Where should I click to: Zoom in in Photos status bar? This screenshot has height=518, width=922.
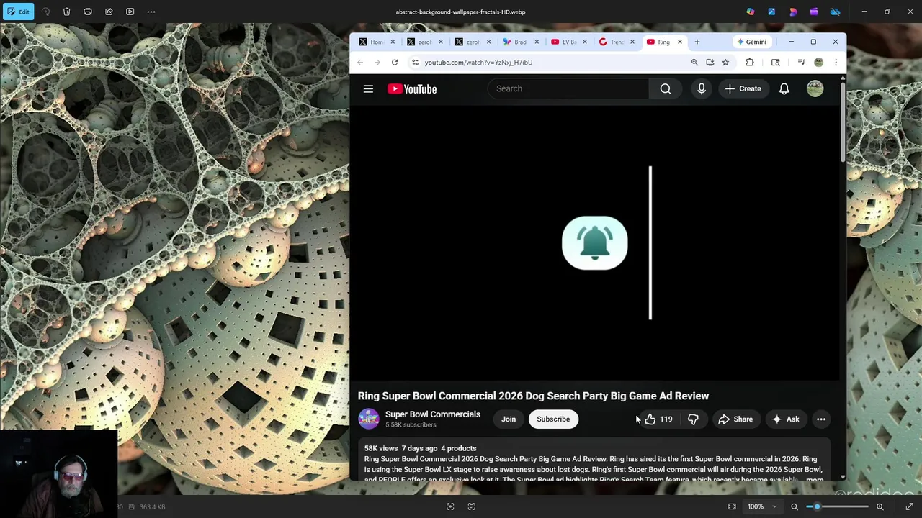[x=880, y=506]
